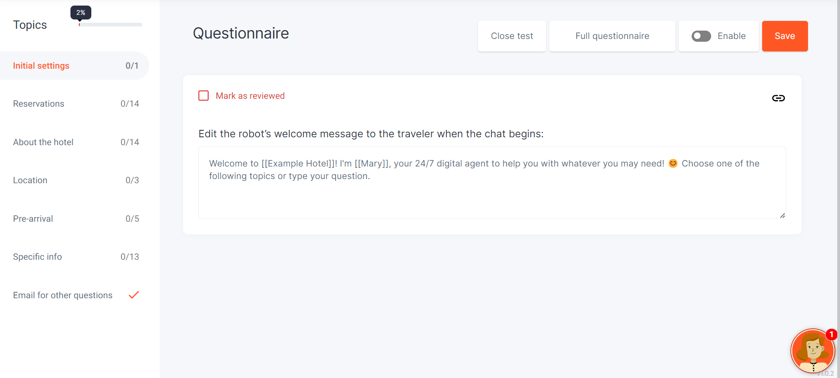Select the Specific info topic
Screen dimensions: 840x378
pyautogui.click(x=75, y=257)
